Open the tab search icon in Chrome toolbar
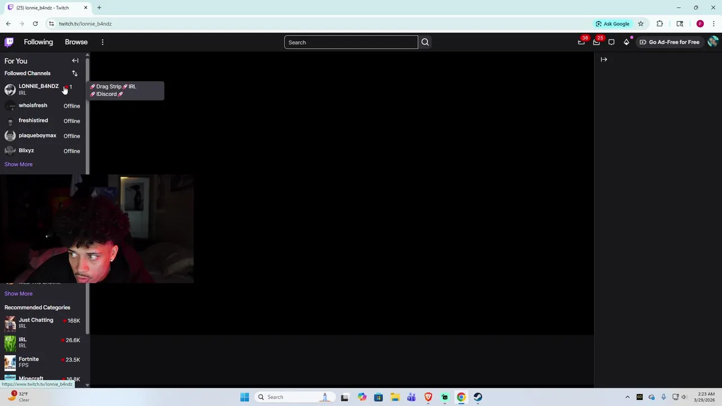Image resolution: width=722 pixels, height=406 pixels. coord(680,24)
